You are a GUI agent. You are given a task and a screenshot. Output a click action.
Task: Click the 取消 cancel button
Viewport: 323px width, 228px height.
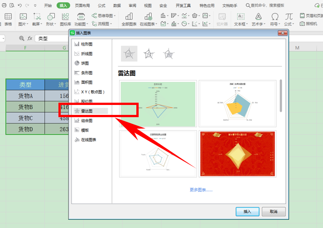pyautogui.click(x=274, y=212)
